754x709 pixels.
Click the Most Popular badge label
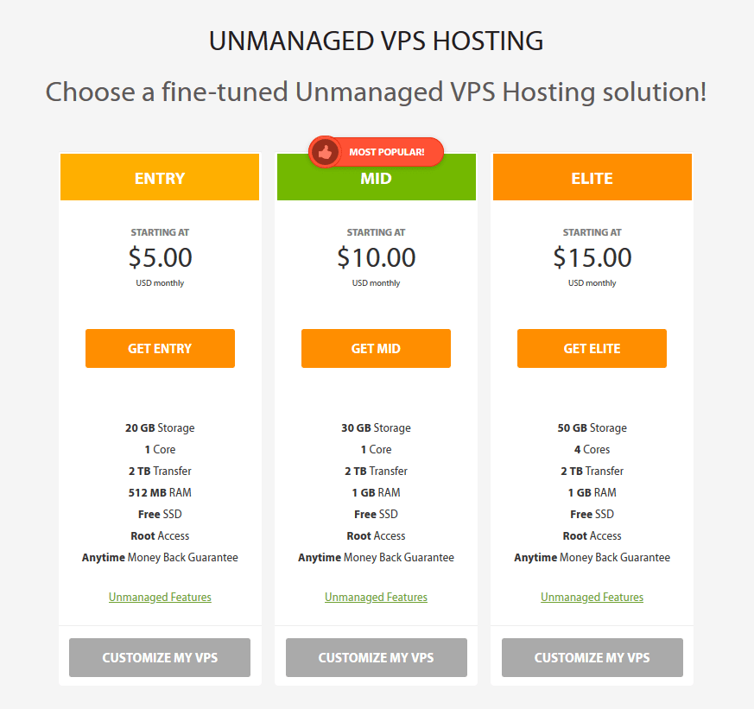[x=386, y=153]
